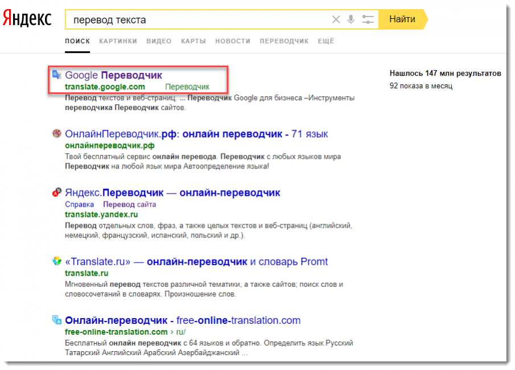Click the '92 показа в месяц' text

click(x=421, y=86)
